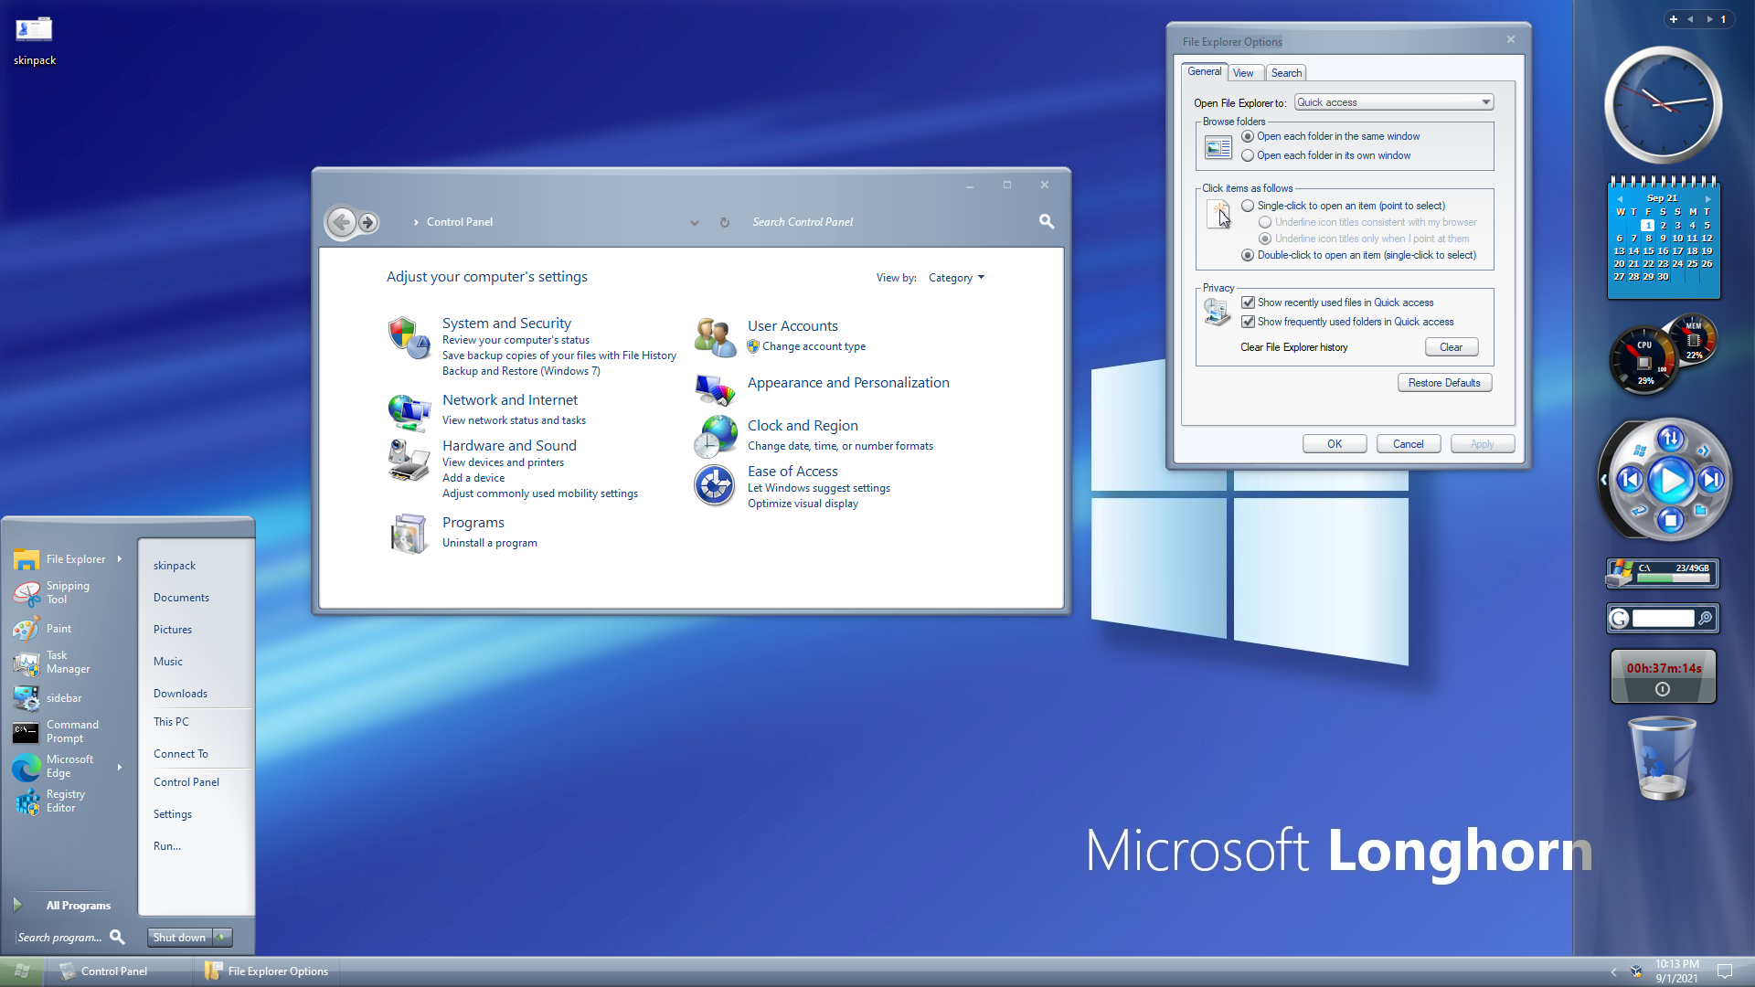Select Single-click to open an item option
Image resolution: width=1755 pixels, height=987 pixels.
point(1248,206)
